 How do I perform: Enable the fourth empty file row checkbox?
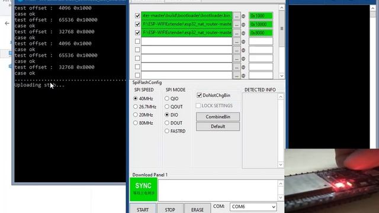137,41
